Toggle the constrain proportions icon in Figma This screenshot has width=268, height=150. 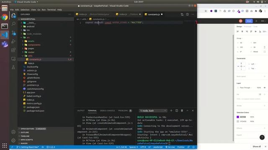[265, 47]
